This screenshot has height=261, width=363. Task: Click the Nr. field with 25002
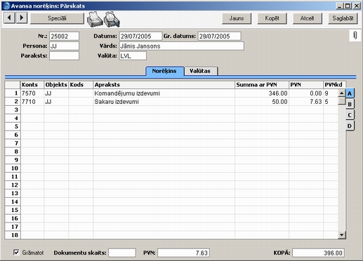click(x=64, y=36)
